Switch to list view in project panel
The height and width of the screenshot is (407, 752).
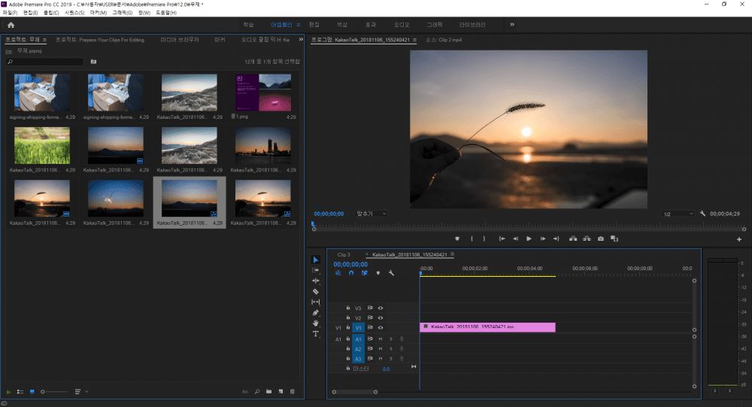pos(20,392)
